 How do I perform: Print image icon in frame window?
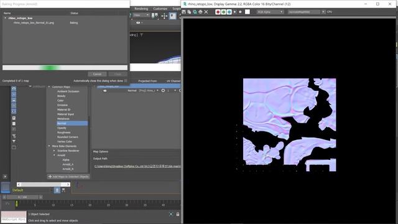point(200,12)
